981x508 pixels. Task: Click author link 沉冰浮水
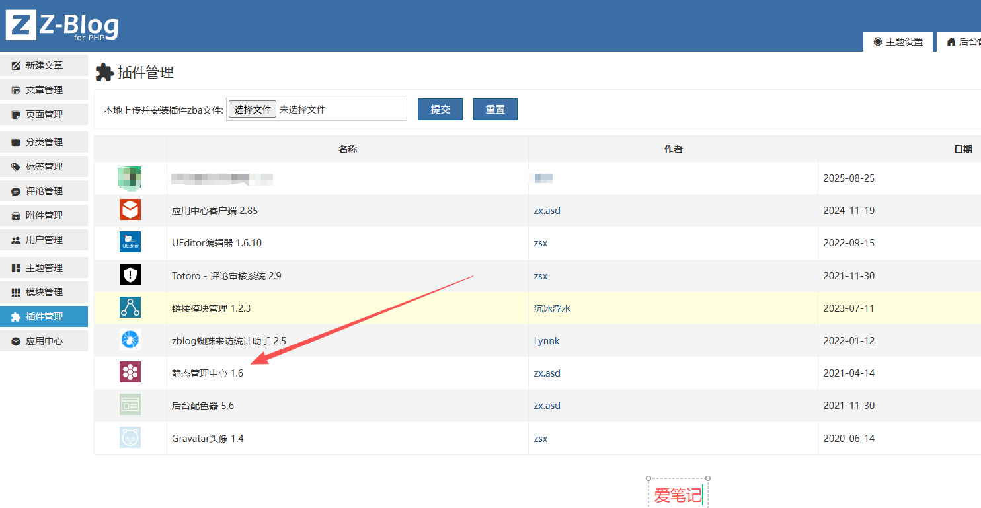(552, 308)
